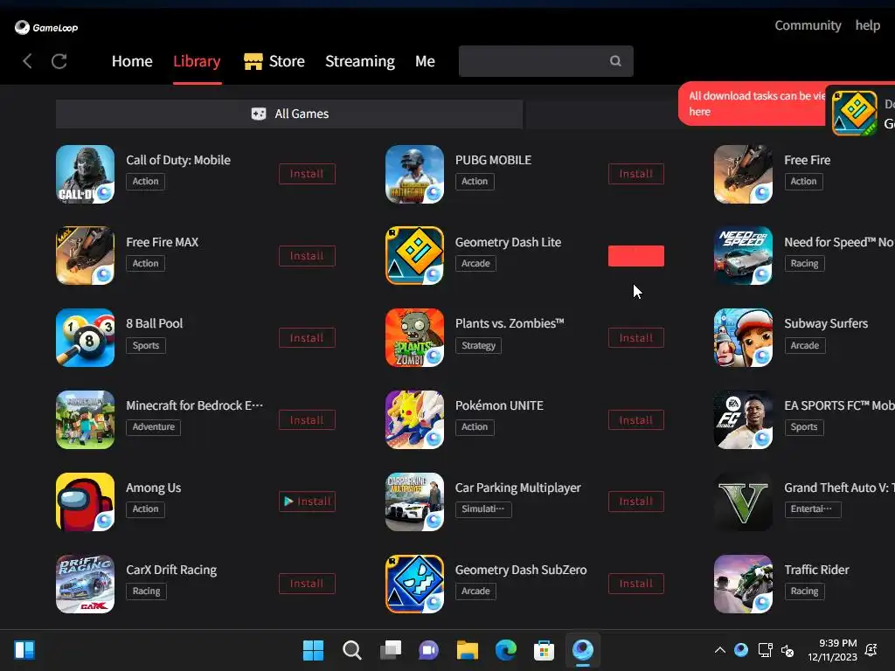Open the Among Us game icon
The width and height of the screenshot is (895, 671).
pos(85,502)
